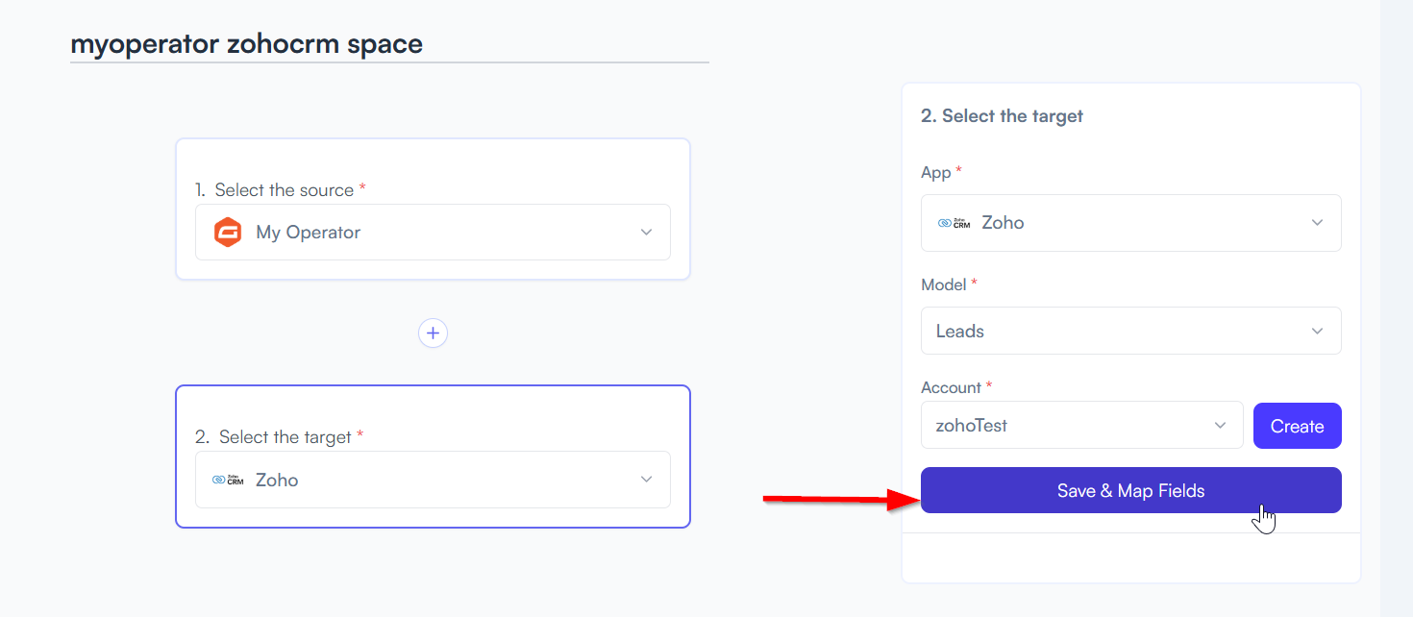Viewport: 1413px width, 617px height.
Task: Open the App dropdown showing Zoho
Action: click(1130, 223)
